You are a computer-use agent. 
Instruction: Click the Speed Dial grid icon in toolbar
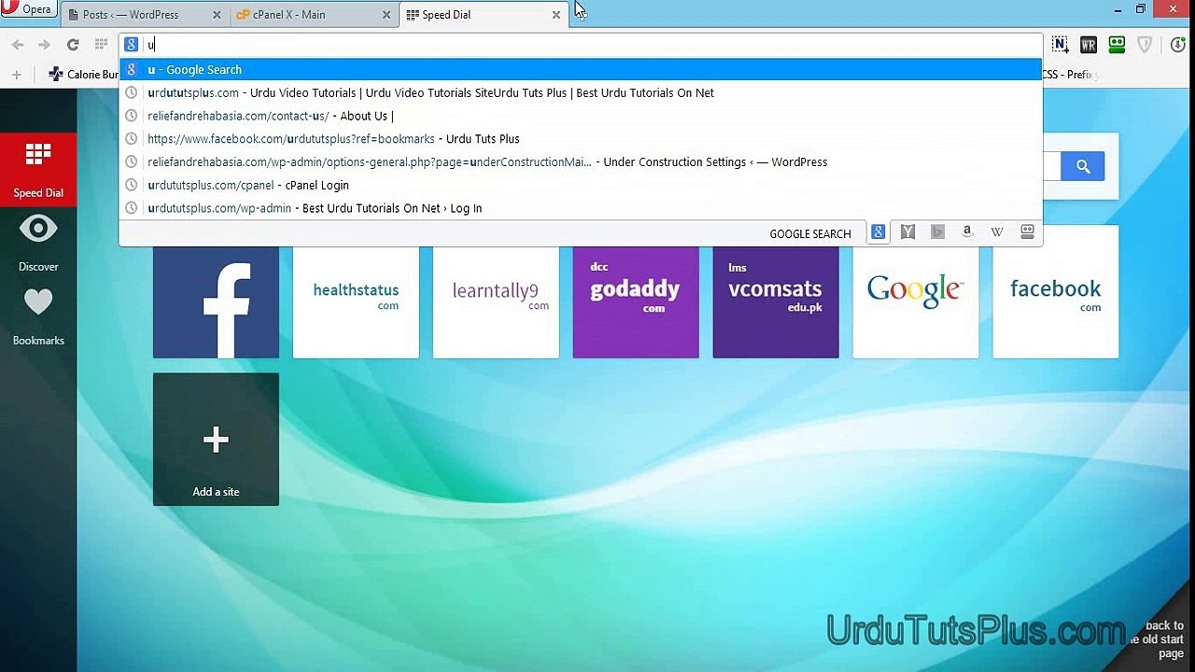point(101,44)
